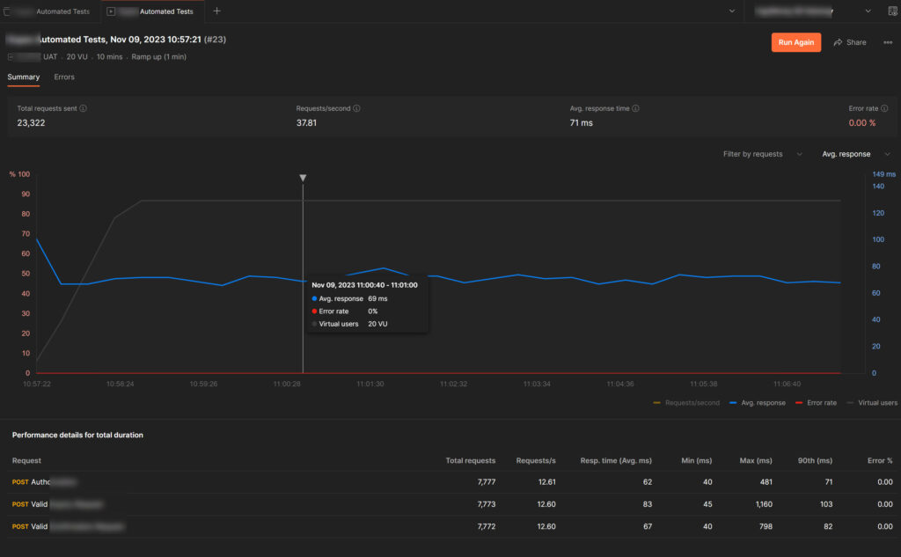Click the new tab plus icon
The image size is (901, 557).
[216, 11]
